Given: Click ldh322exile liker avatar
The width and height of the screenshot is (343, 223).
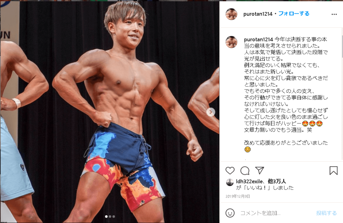Looking at the screenshot, I should coord(230,182).
